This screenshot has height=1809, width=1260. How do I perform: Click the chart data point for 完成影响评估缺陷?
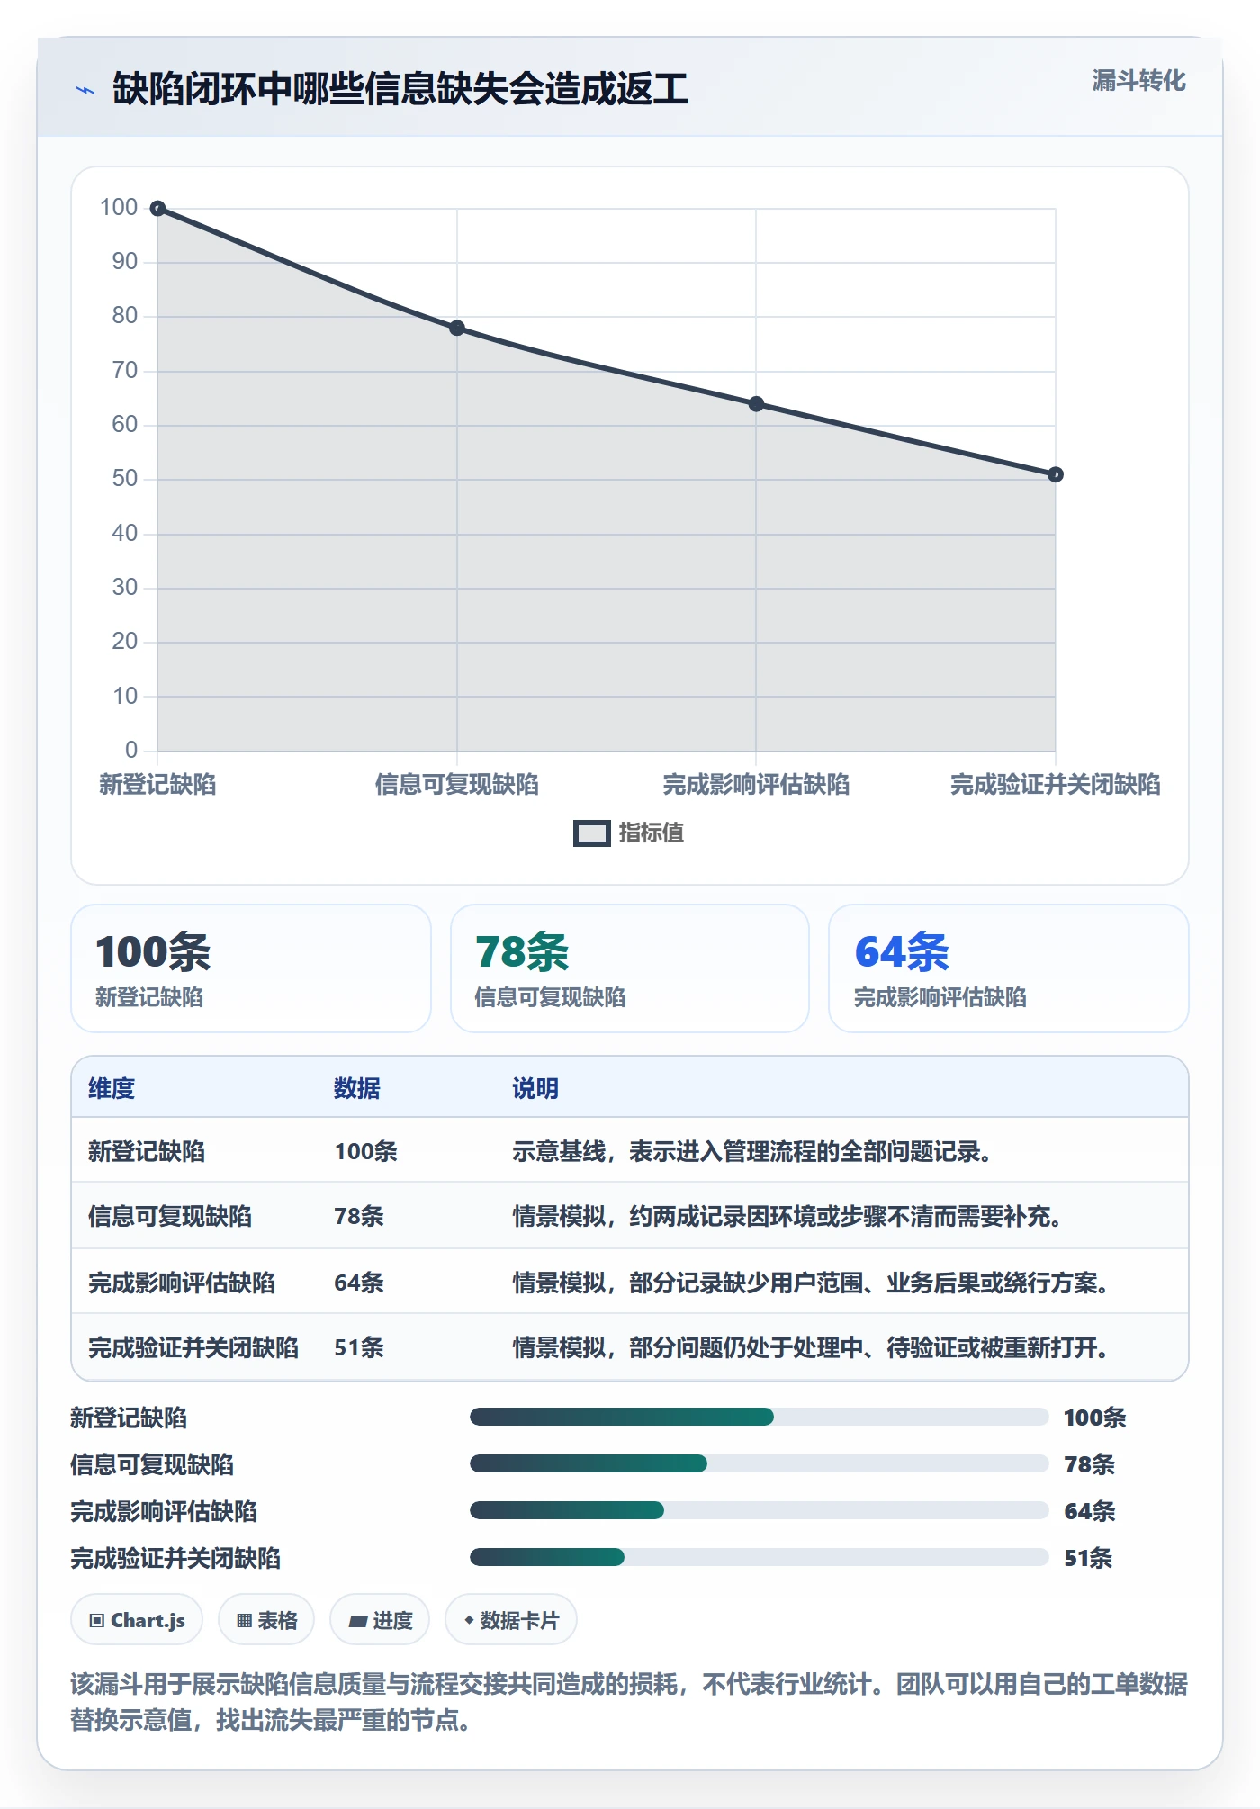(756, 404)
